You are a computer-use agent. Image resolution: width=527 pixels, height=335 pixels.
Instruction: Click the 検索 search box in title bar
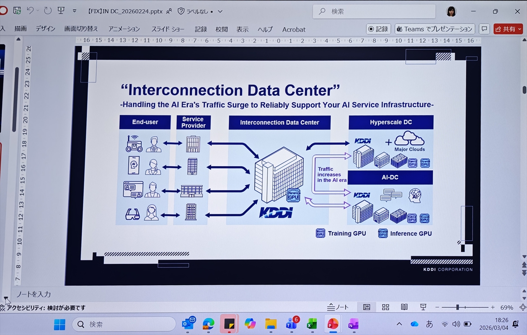click(x=374, y=11)
